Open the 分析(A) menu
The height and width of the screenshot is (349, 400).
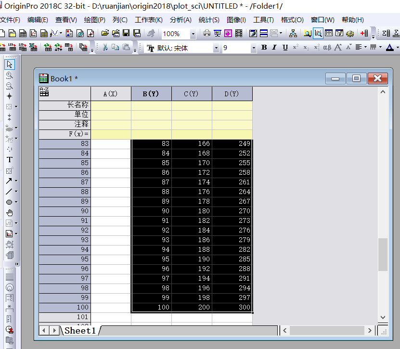coord(181,20)
